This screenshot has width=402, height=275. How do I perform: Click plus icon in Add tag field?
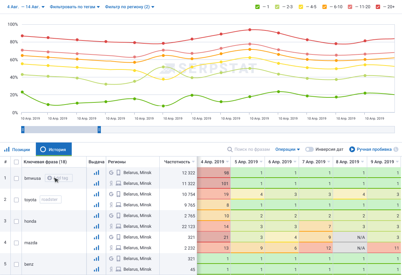tap(50, 178)
